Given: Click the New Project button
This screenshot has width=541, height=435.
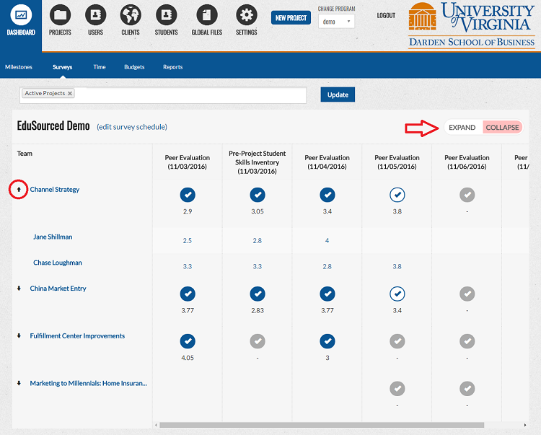Looking at the screenshot, I should tap(291, 18).
